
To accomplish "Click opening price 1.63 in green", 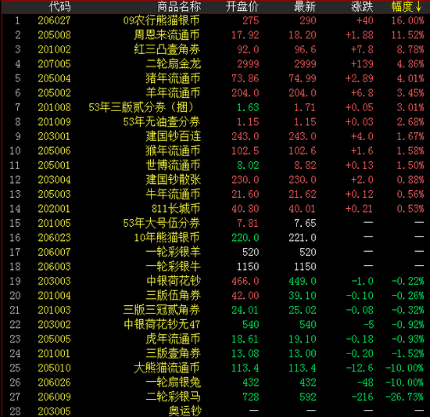I will pyautogui.click(x=248, y=107).
